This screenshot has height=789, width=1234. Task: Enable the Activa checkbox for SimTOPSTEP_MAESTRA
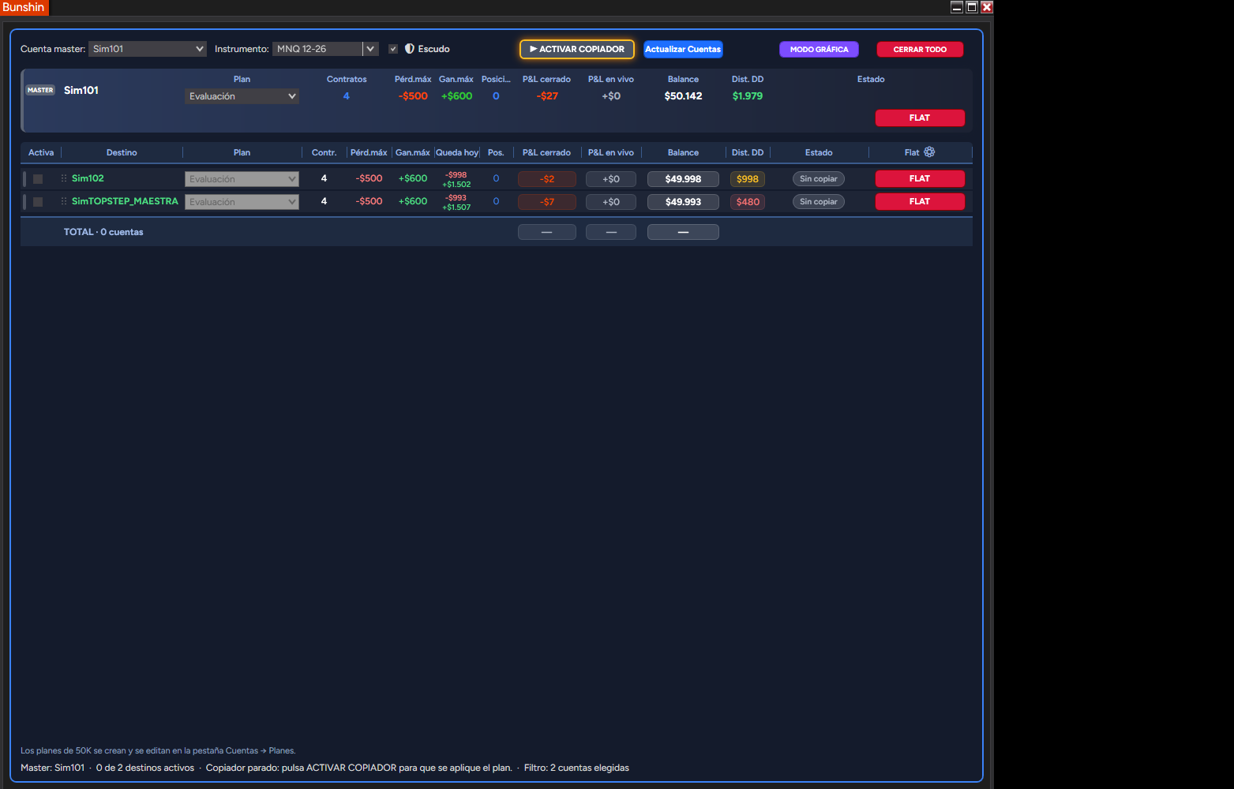[x=38, y=202]
